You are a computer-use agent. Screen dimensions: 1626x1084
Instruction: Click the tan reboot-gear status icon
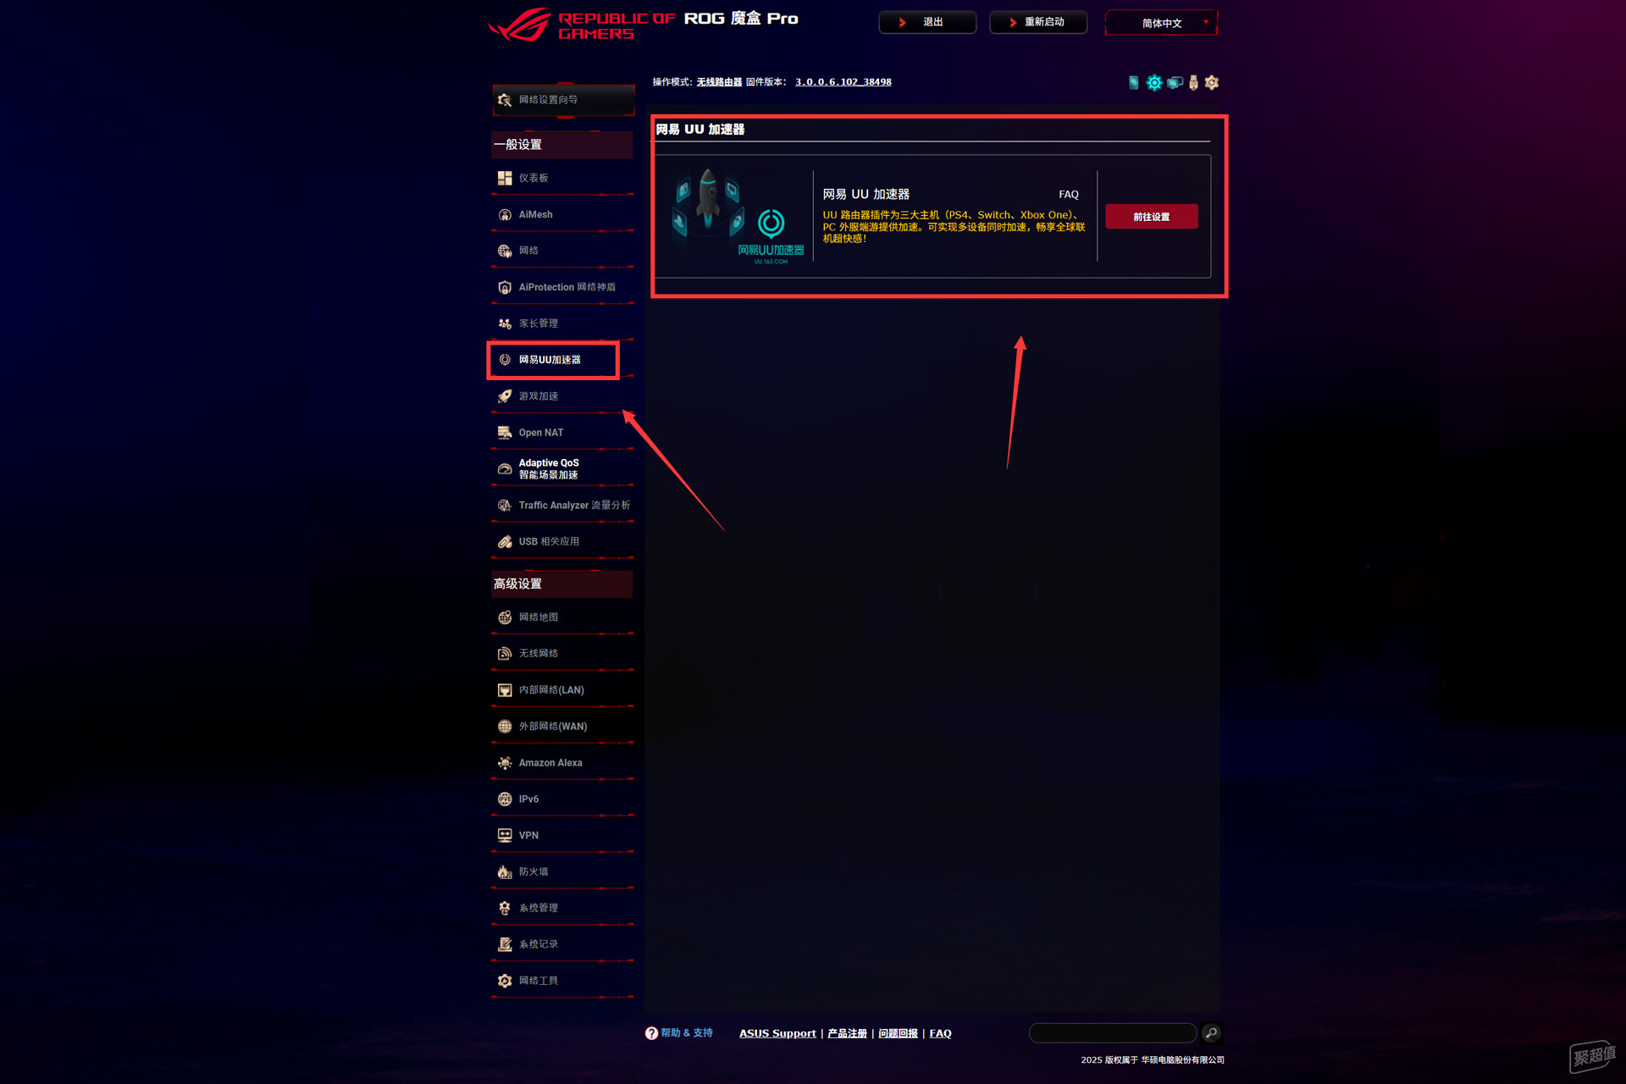[1212, 82]
